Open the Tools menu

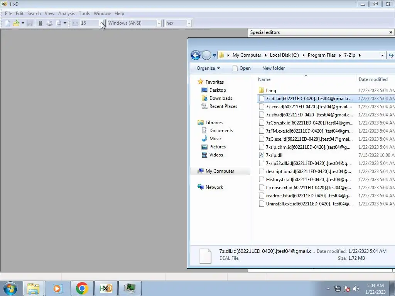tap(84, 13)
